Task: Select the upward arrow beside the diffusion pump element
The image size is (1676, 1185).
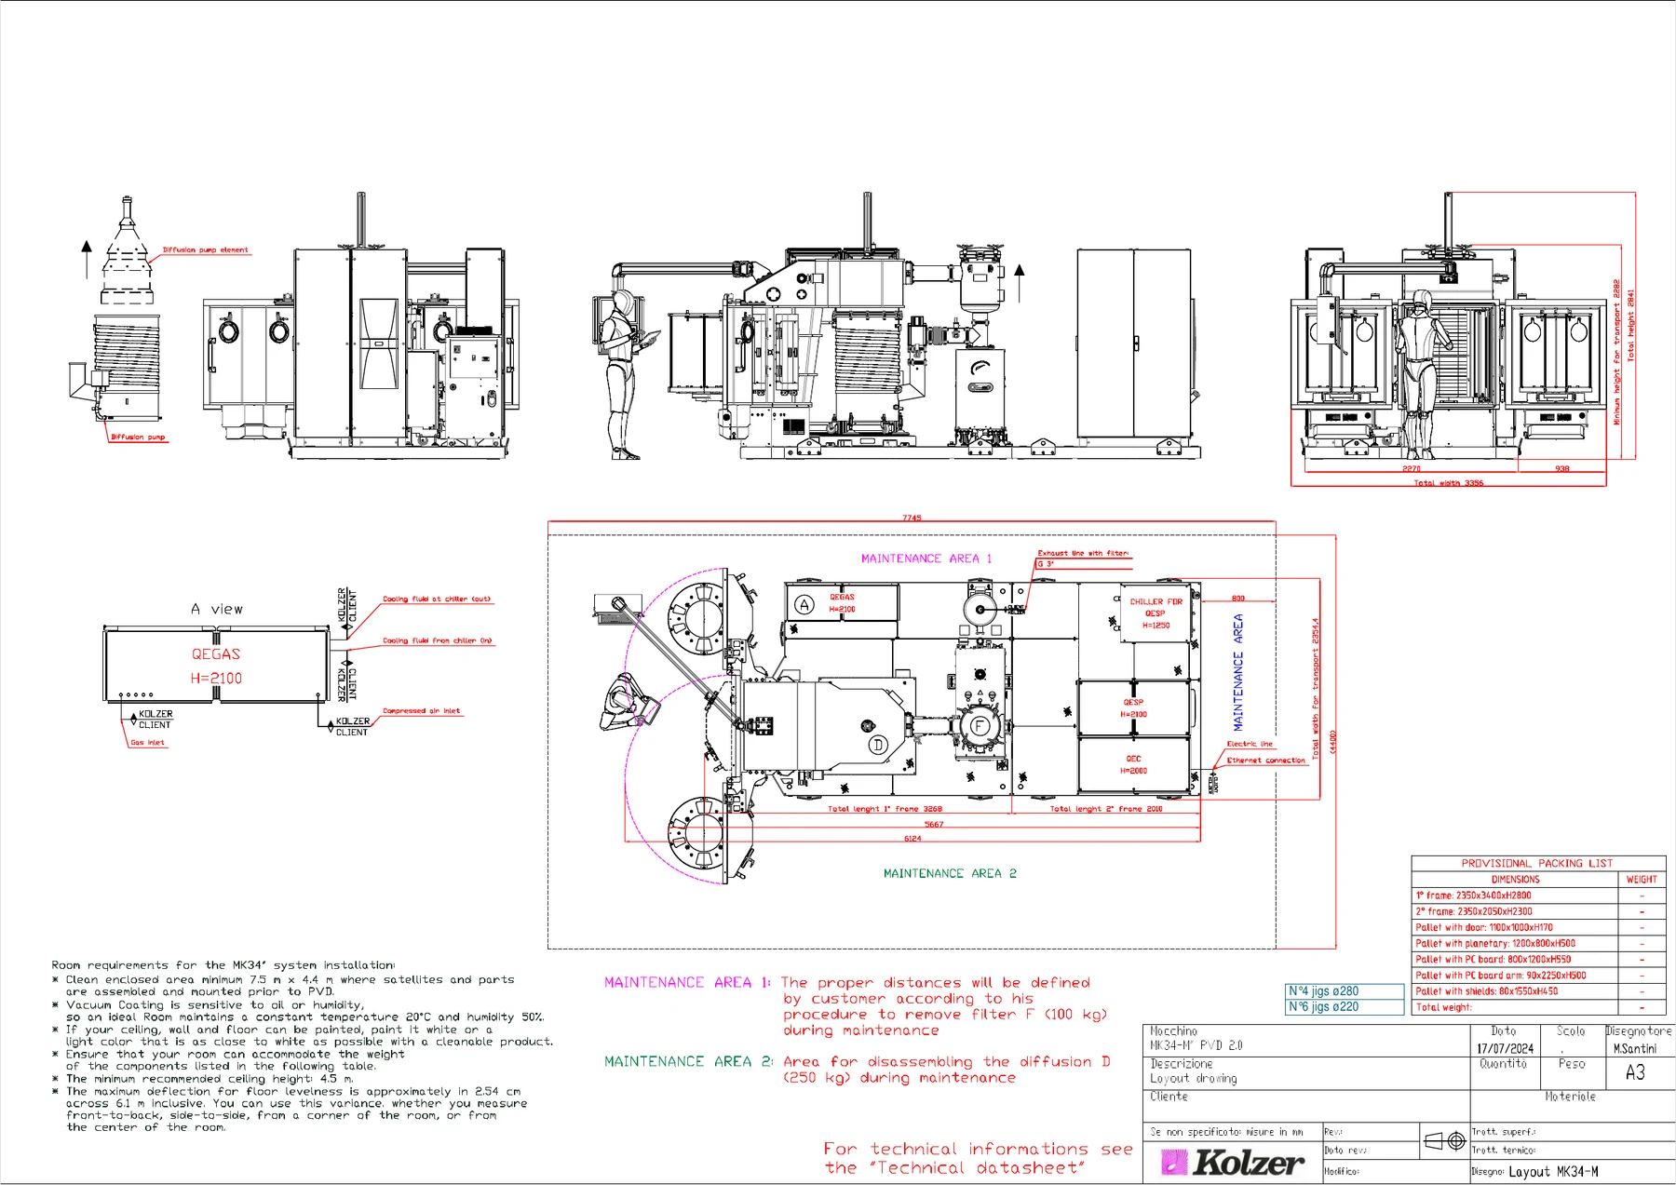Action: (x=87, y=259)
